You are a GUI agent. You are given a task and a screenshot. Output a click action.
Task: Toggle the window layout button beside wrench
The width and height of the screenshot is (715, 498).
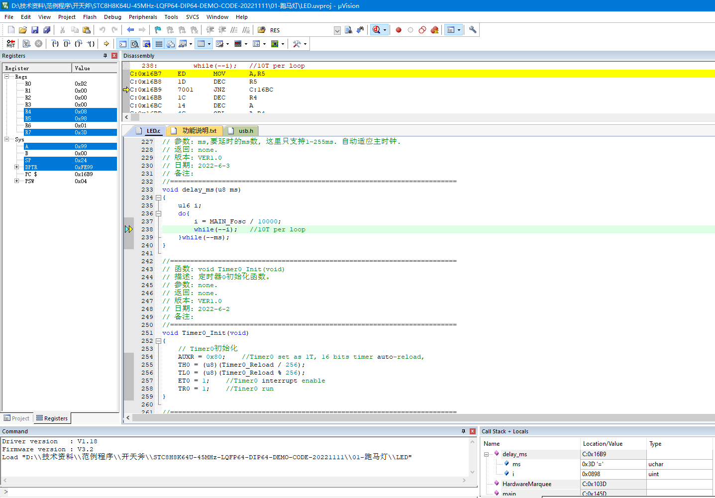(451, 30)
